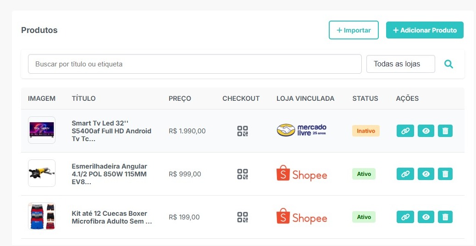This screenshot has height=246, width=476.
Task: Click the Inativo status badge
Action: click(x=365, y=131)
